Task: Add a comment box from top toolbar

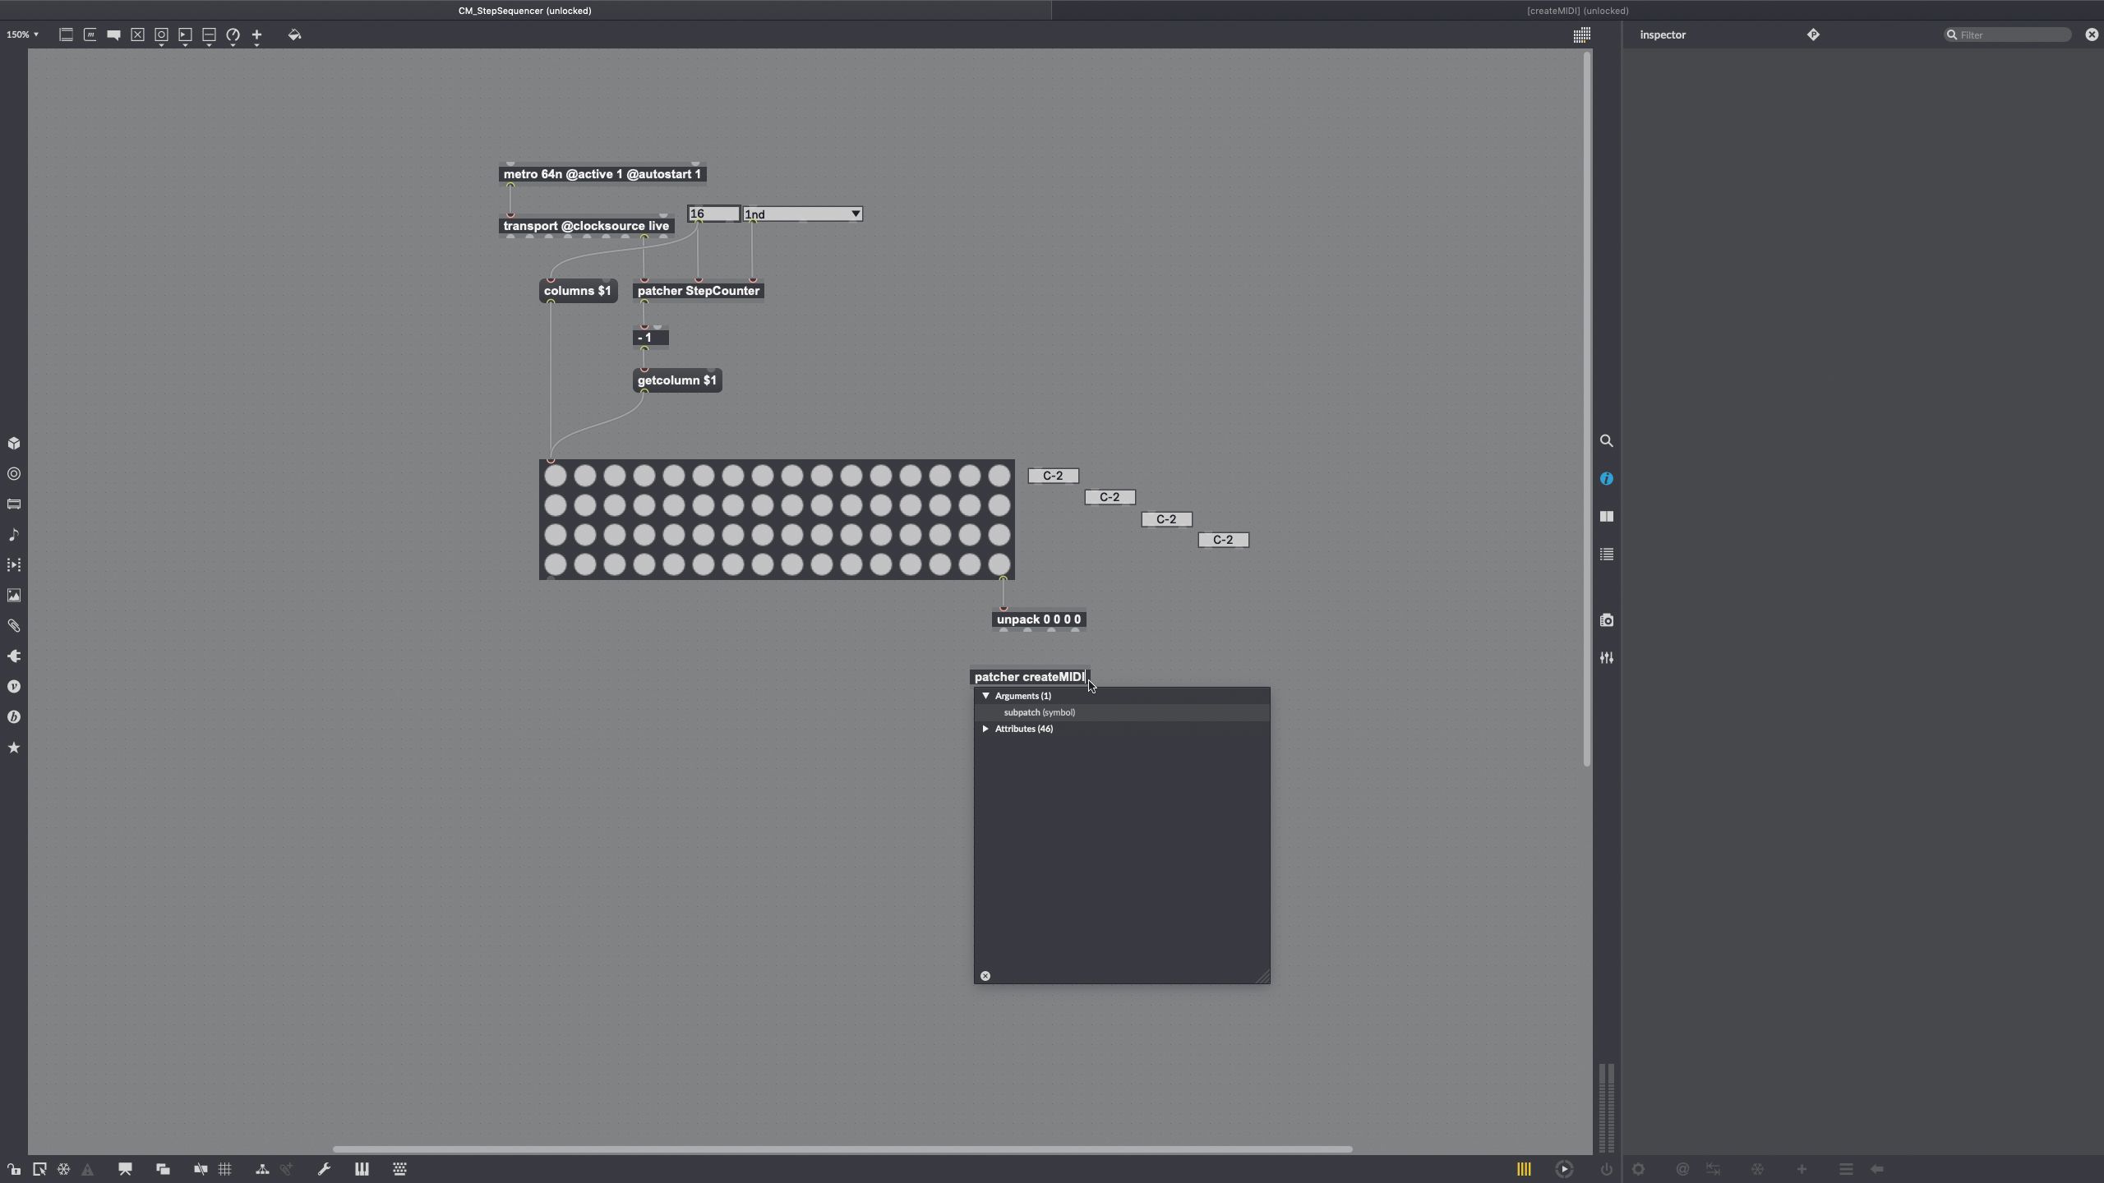Action: 113,35
